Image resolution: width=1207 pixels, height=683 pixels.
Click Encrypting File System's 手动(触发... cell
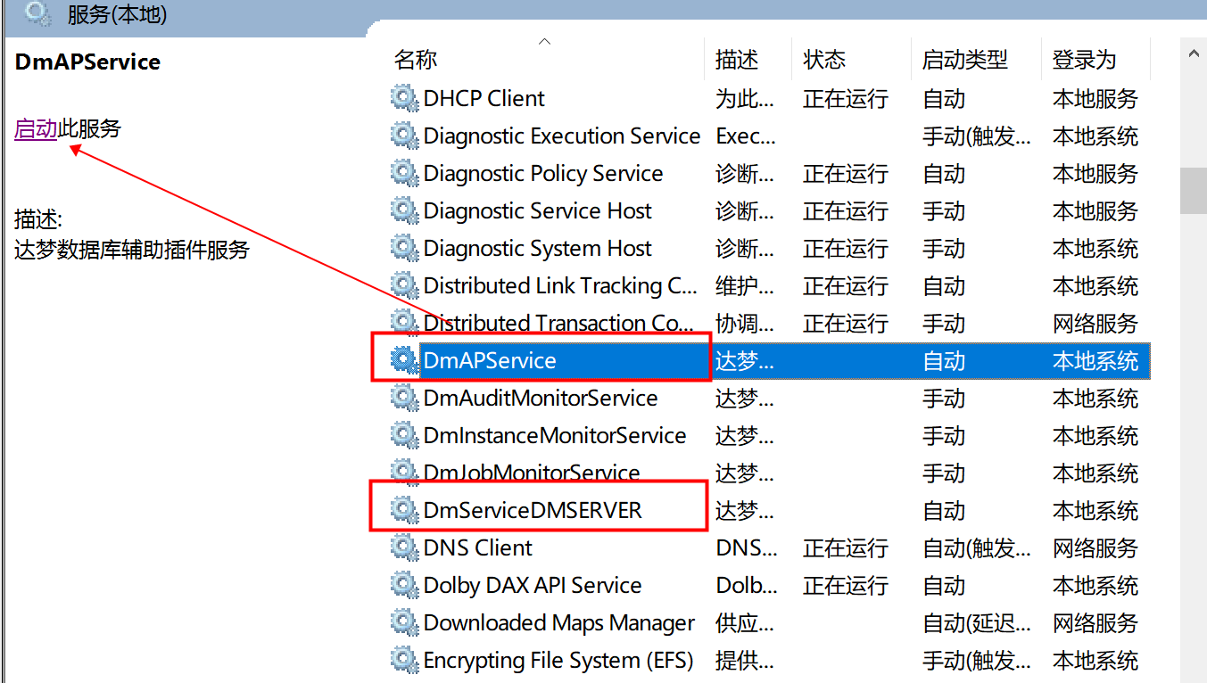coord(977,660)
